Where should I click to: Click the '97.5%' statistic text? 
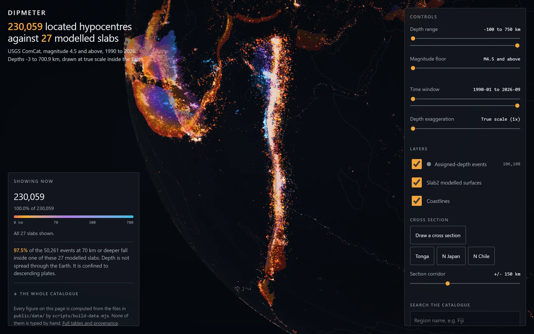(21, 250)
